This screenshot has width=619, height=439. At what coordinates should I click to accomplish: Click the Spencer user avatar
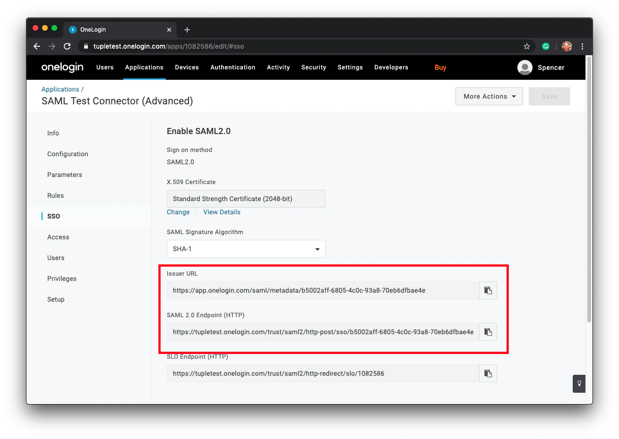tap(524, 68)
